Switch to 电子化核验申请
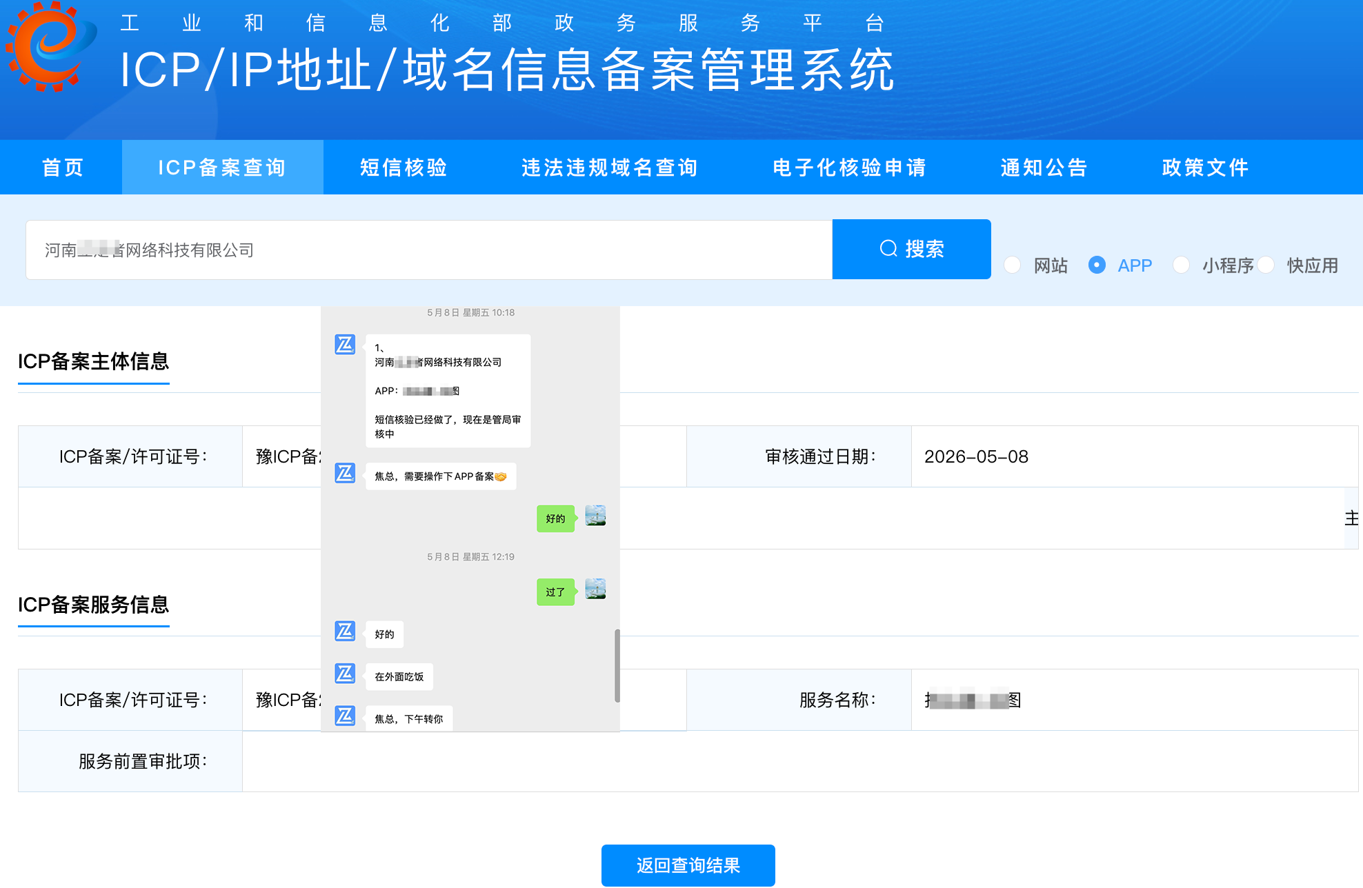The width and height of the screenshot is (1363, 888). (849, 168)
